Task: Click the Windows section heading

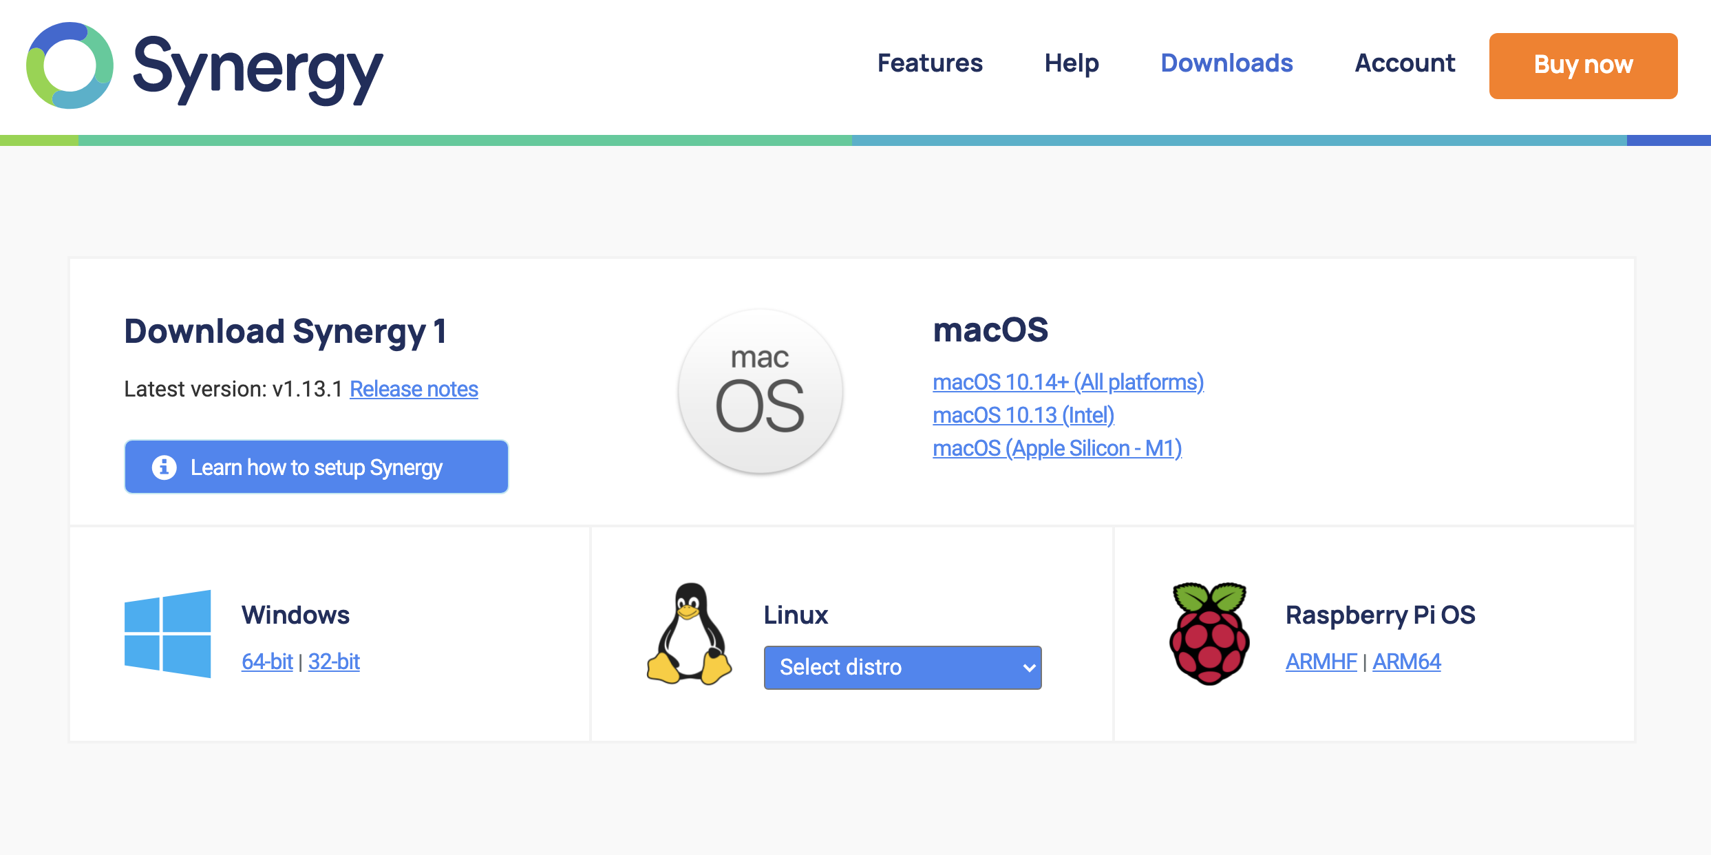Action: click(x=295, y=615)
